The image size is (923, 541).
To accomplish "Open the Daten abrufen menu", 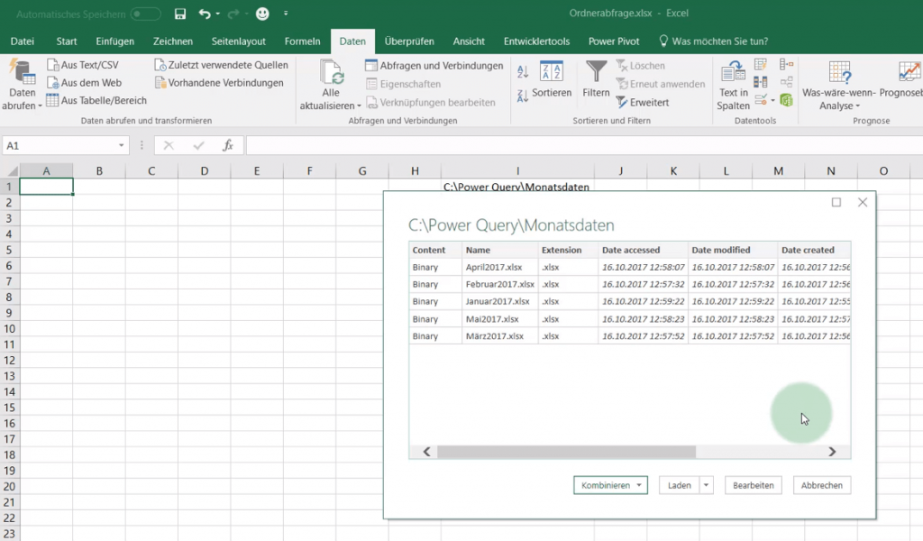I will [x=23, y=86].
